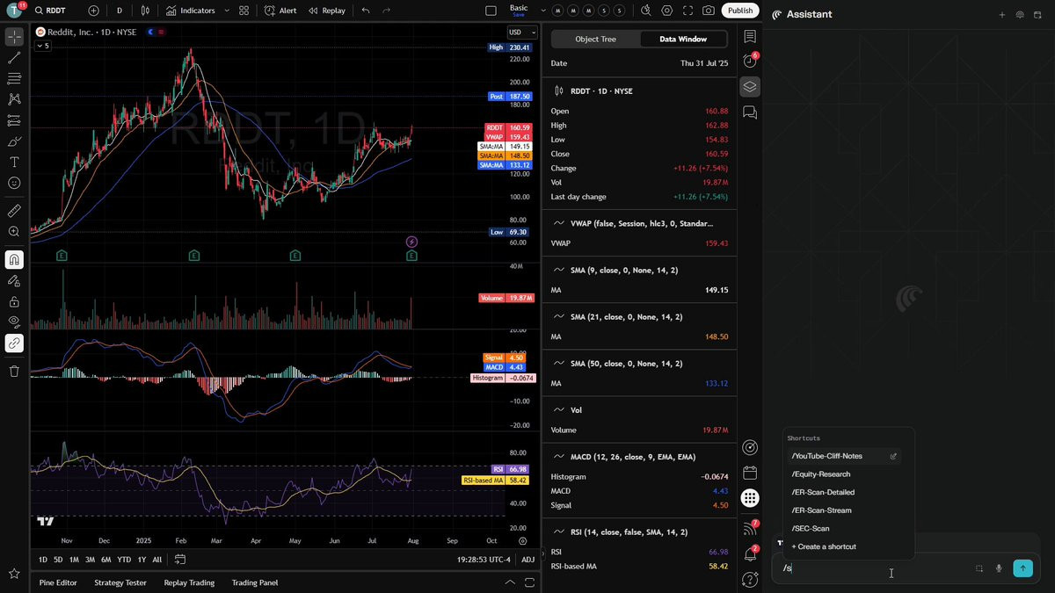Image resolution: width=1055 pixels, height=593 pixels.
Task: Open the notifications bell icon
Action: [x=750, y=554]
